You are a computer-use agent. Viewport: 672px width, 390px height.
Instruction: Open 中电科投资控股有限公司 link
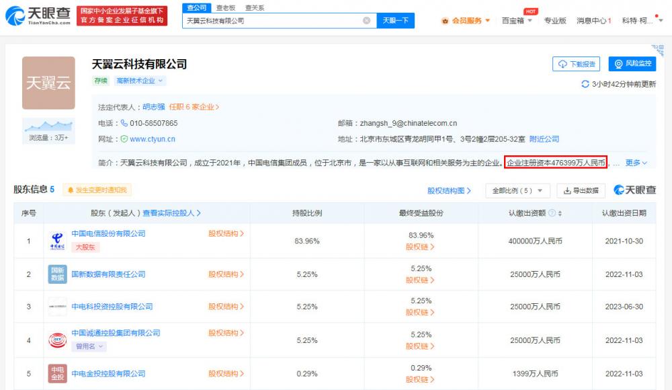(x=112, y=307)
